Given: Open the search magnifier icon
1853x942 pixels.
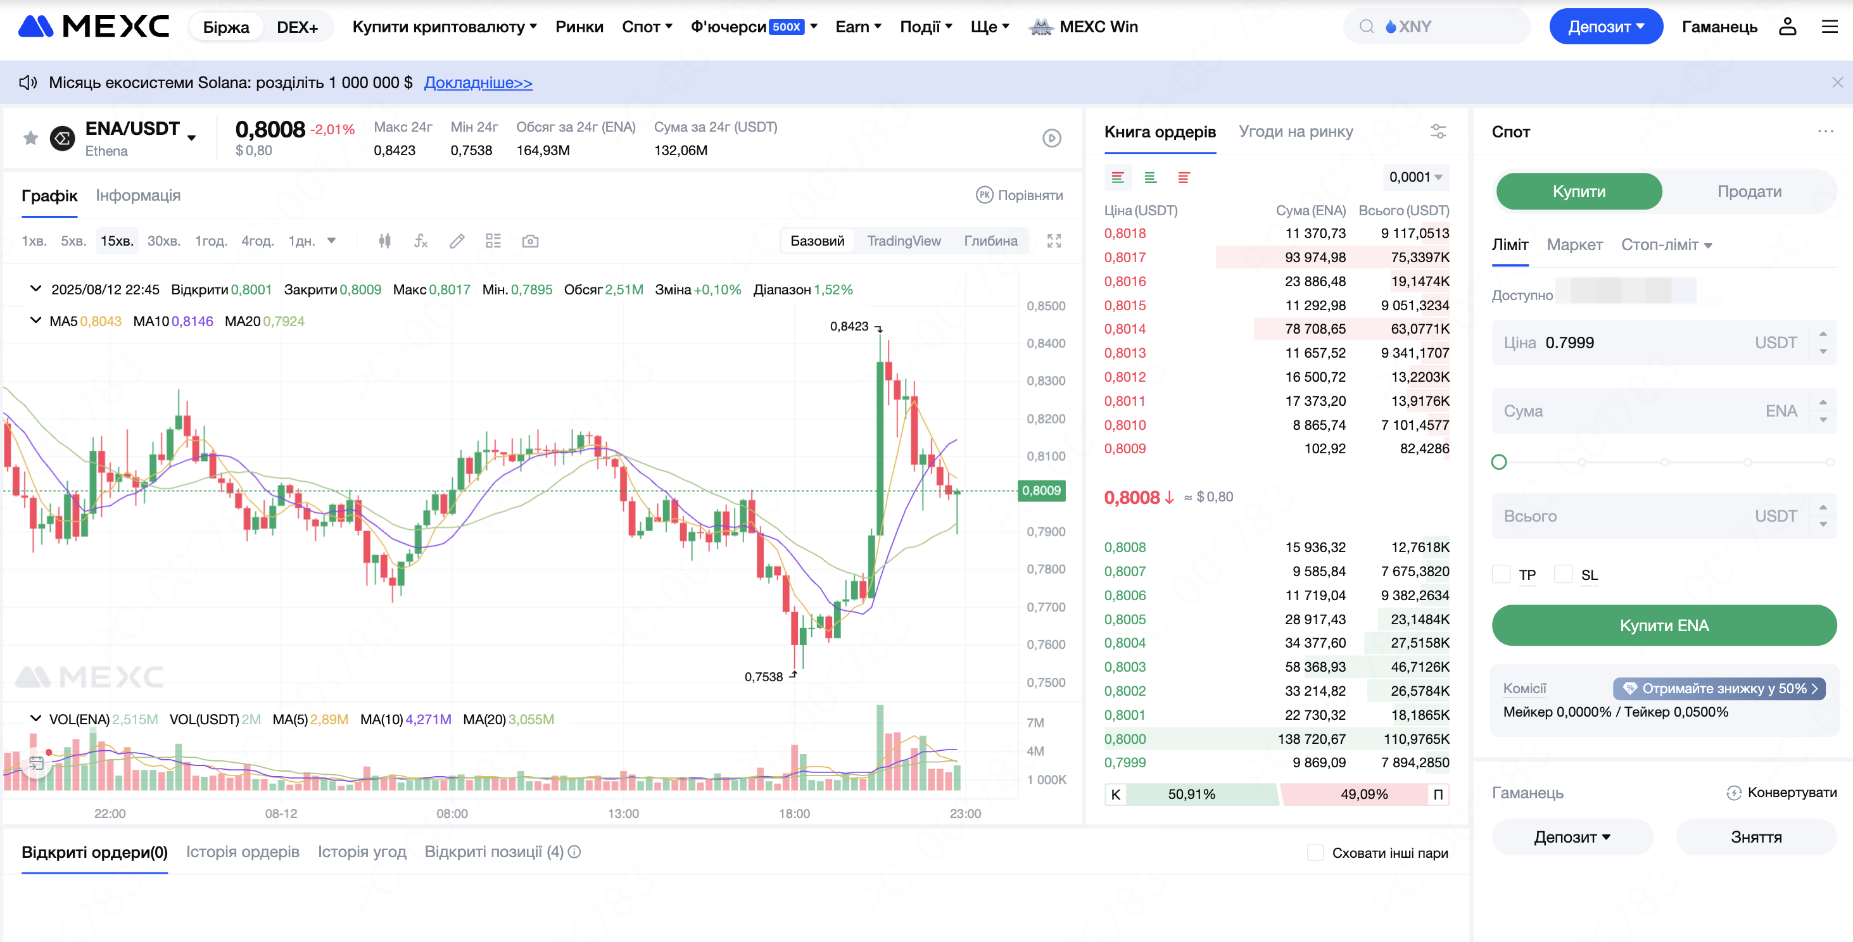Looking at the screenshot, I should point(1366,27).
